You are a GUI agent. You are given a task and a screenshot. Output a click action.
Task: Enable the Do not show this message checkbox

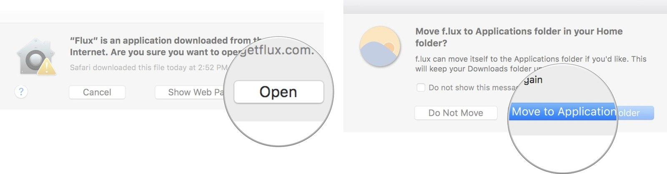coord(421,88)
